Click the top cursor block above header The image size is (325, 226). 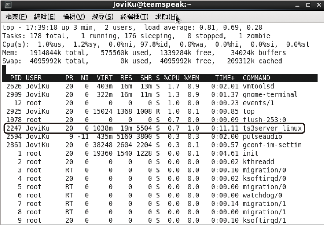click(4, 70)
